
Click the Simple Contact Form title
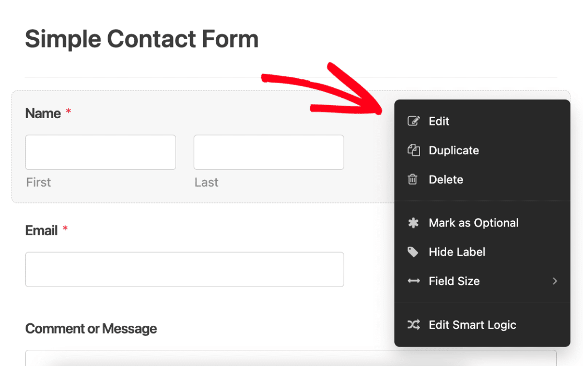pyautogui.click(x=141, y=39)
